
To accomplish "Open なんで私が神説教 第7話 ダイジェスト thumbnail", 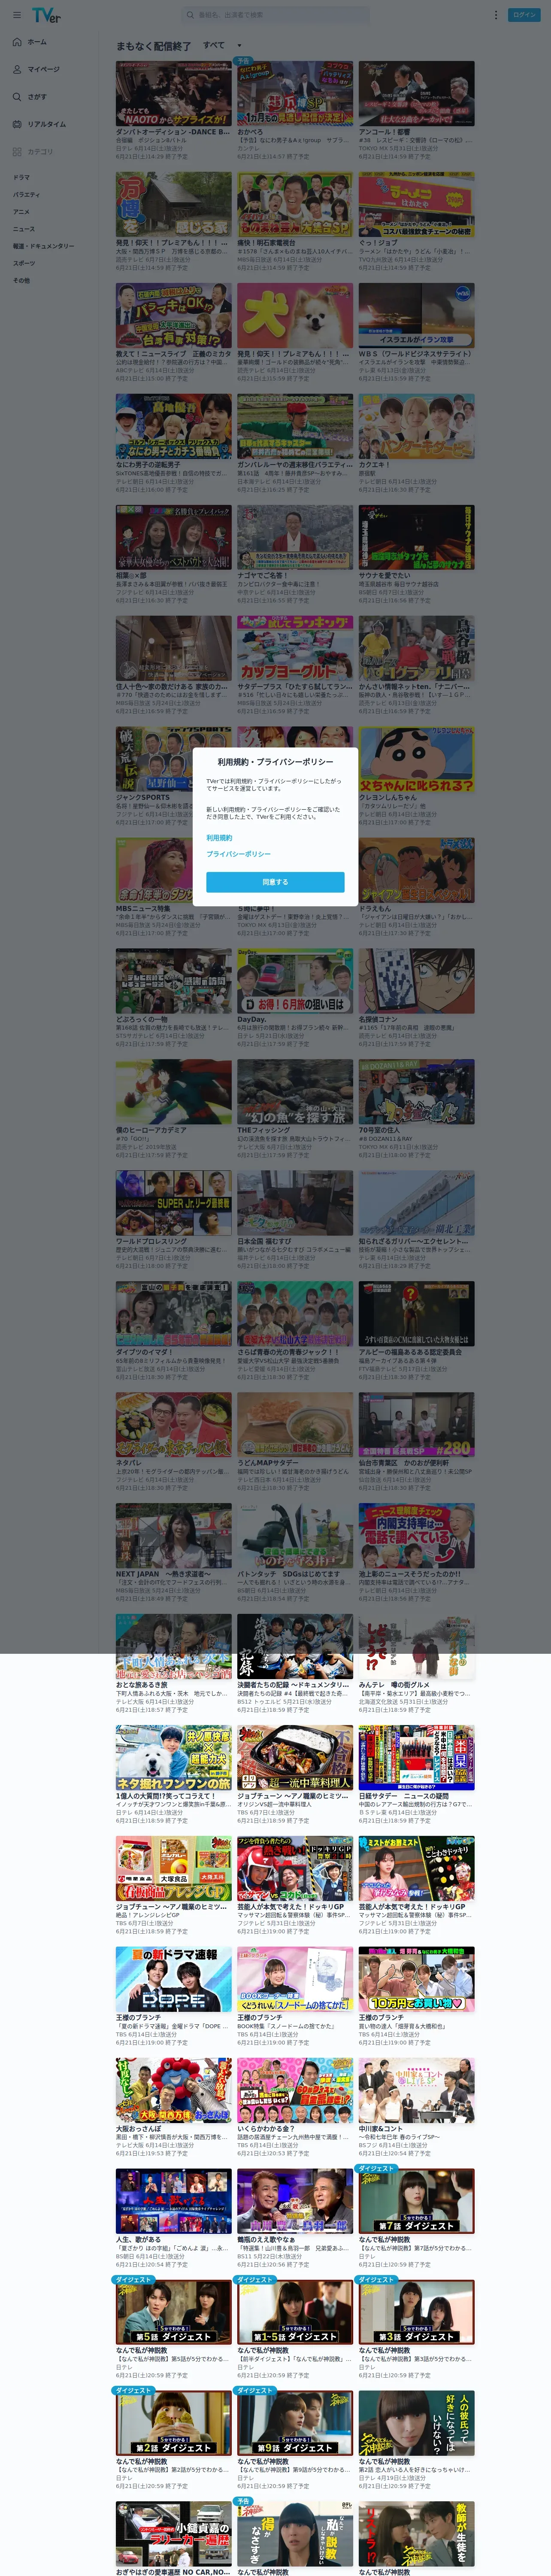I will (417, 2202).
